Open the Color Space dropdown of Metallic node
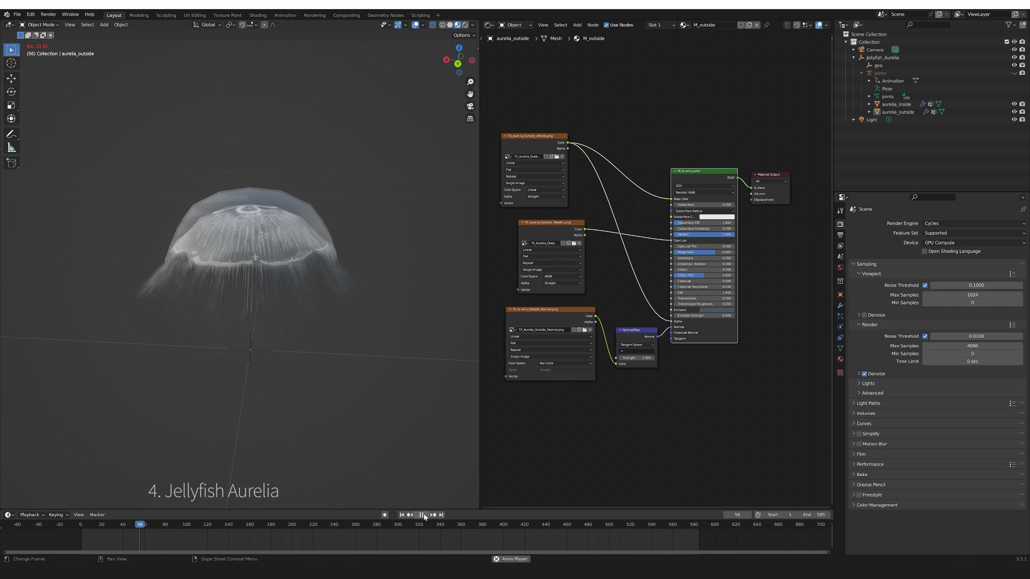The height and width of the screenshot is (579, 1030). 562,277
